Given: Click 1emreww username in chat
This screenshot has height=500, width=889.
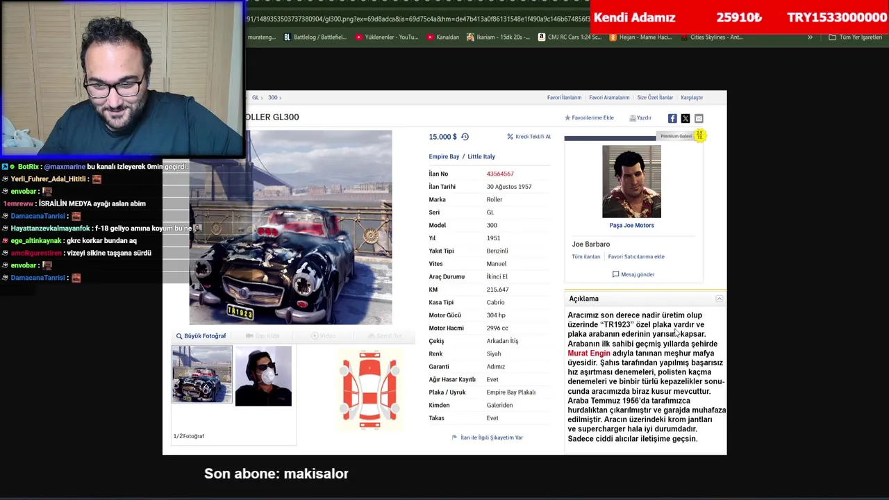Looking at the screenshot, I should [19, 204].
